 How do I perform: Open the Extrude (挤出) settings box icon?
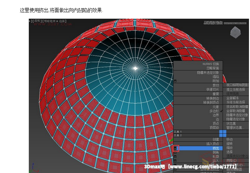coord(175,148)
